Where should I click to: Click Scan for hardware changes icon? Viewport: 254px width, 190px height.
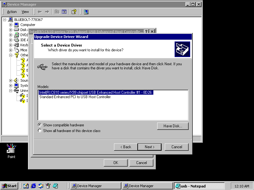point(86,12)
